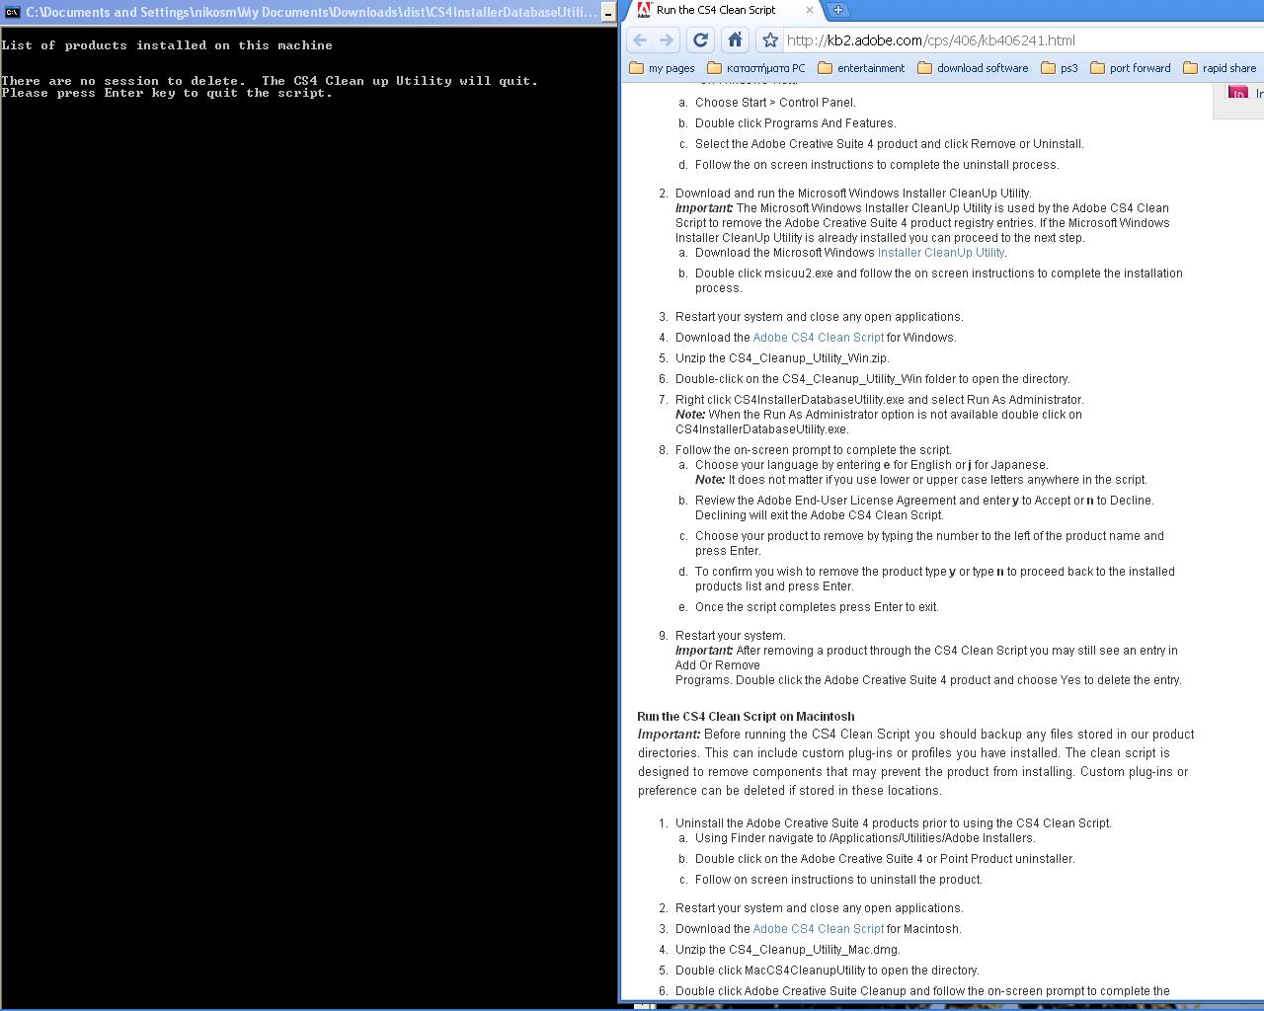The height and width of the screenshot is (1011, 1264).
Task: Click the InDesign icon in page sidebar
Action: point(1238,93)
